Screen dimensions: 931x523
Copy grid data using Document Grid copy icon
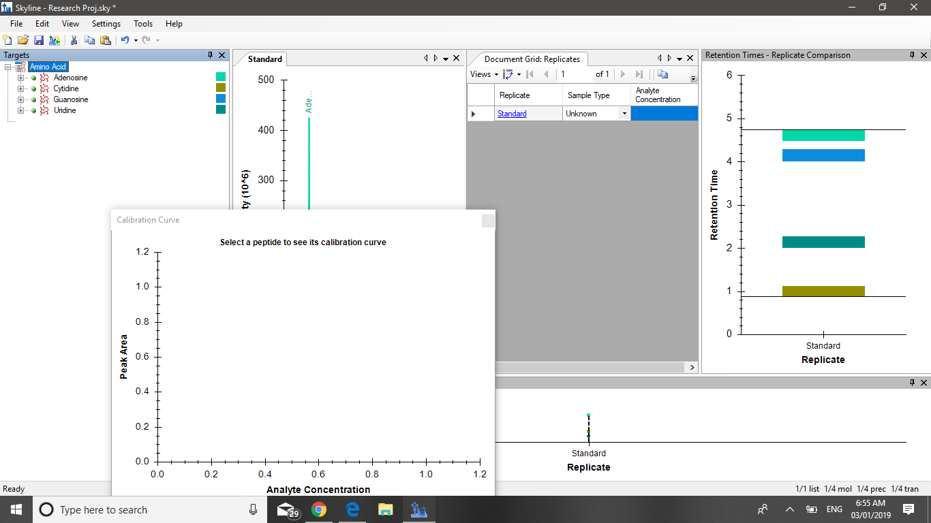tap(662, 74)
